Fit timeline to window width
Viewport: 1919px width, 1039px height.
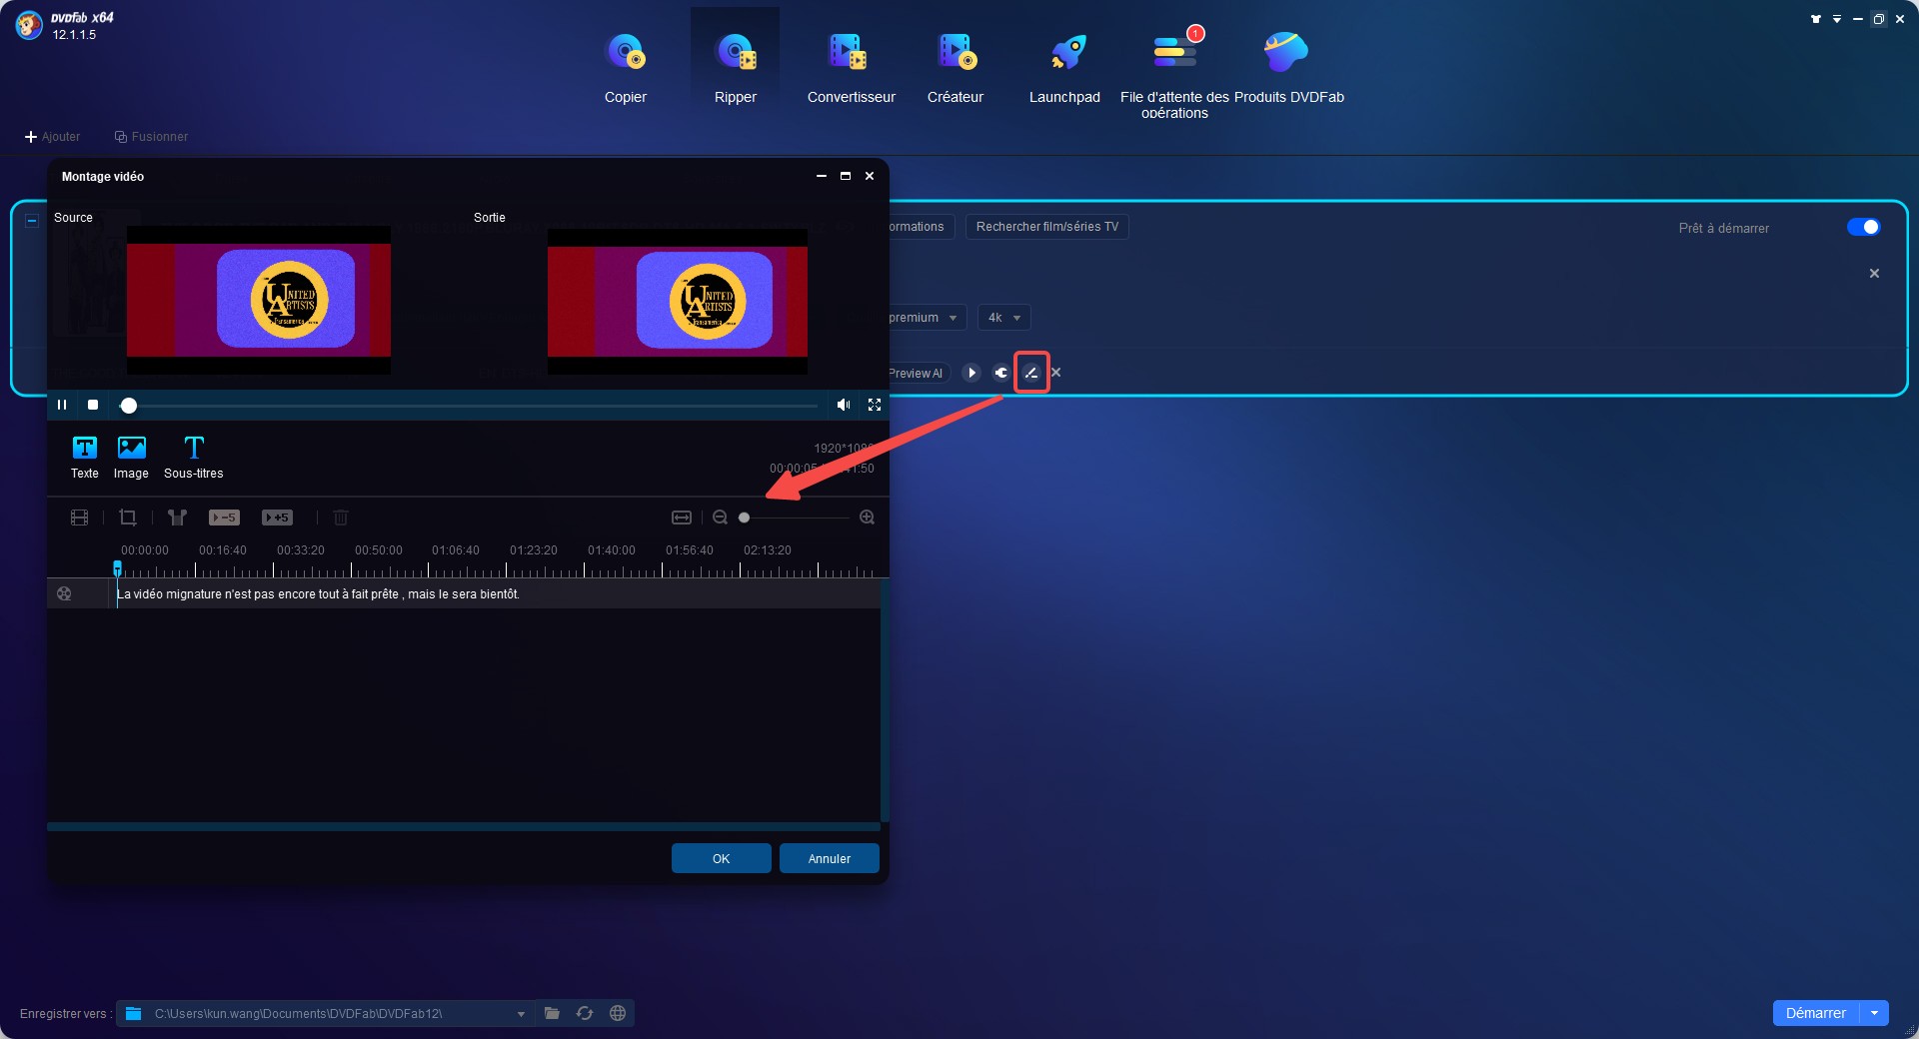click(682, 518)
